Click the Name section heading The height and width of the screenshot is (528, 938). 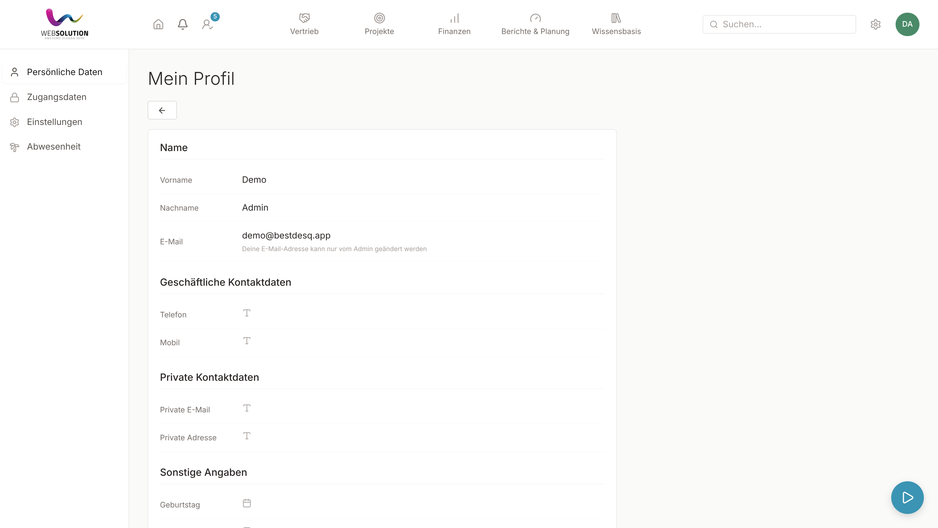tap(174, 148)
